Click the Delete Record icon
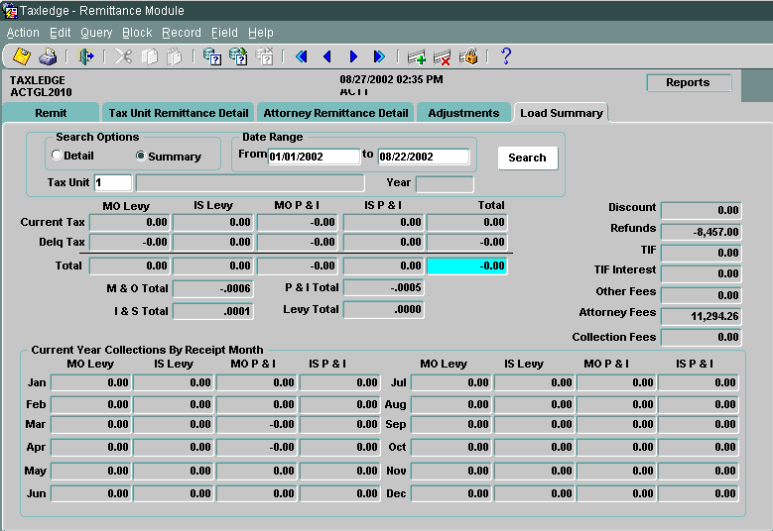Viewport: 773px width, 531px height. tap(443, 56)
